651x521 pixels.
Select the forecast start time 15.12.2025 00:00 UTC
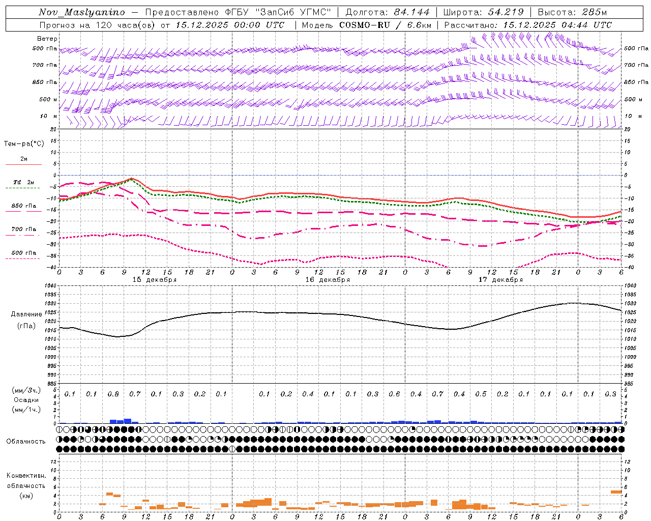229,25
